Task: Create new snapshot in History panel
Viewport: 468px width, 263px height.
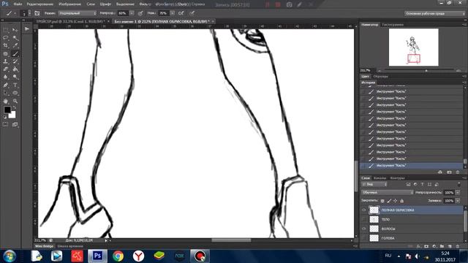Action: pyautogui.click(x=449, y=172)
